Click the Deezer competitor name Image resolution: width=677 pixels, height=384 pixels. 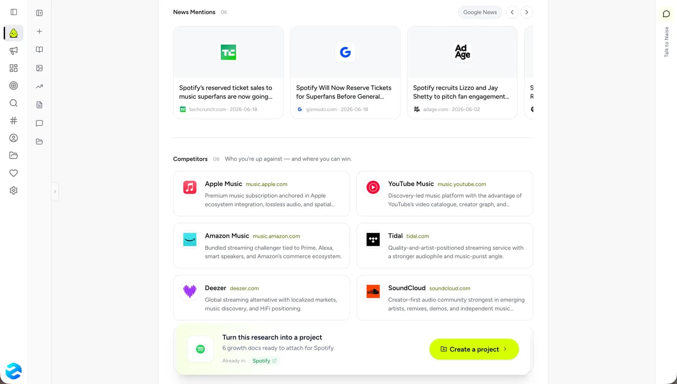point(215,288)
